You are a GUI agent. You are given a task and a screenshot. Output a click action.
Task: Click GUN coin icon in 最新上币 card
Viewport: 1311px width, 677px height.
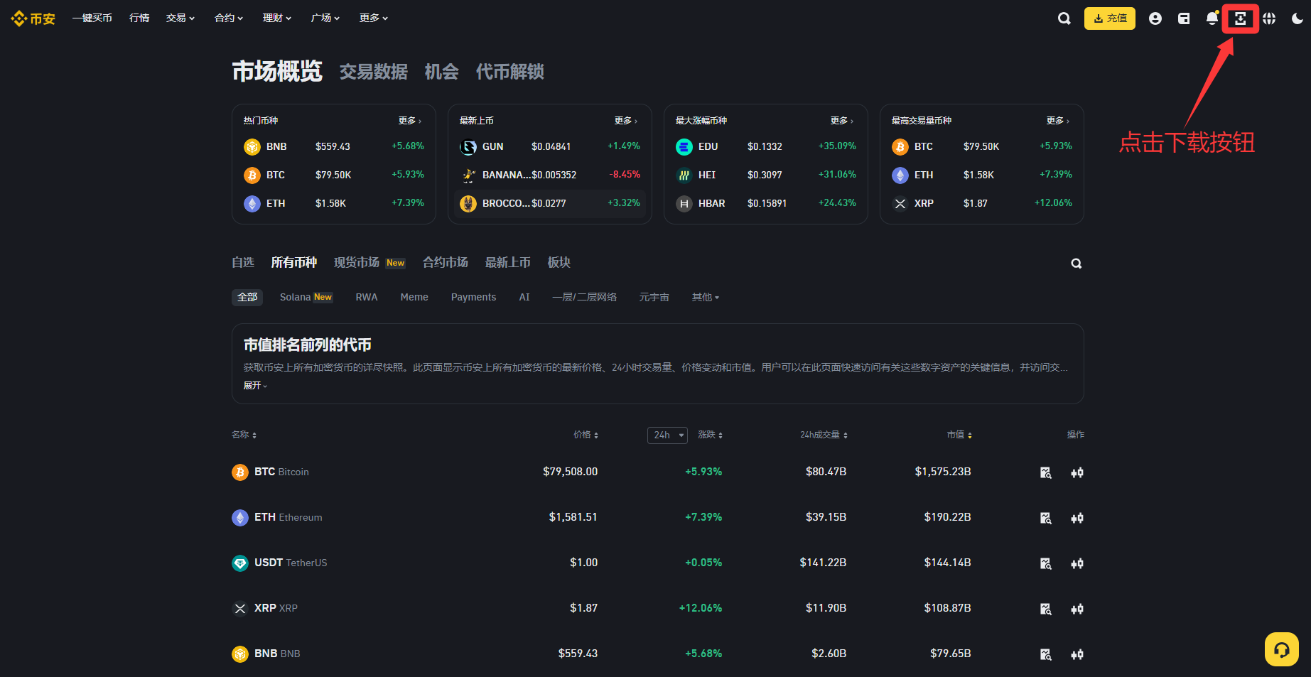click(x=468, y=147)
